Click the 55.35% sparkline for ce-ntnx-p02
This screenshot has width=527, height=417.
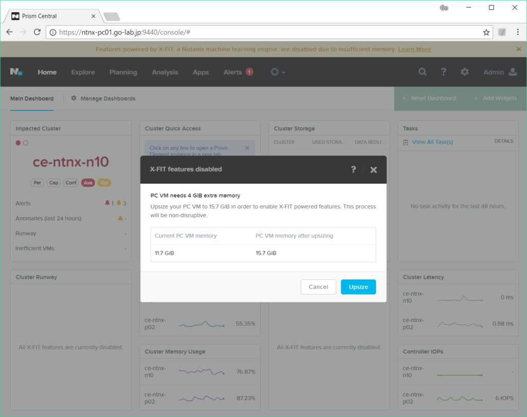tap(202, 324)
